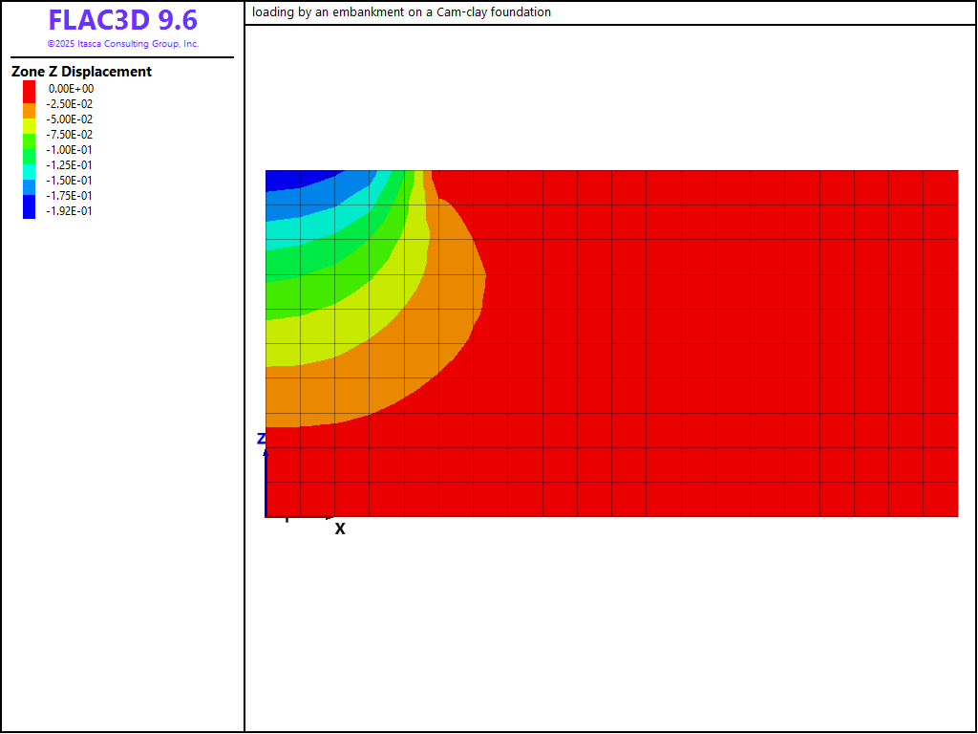Select the Zone Z Displacement legend heading
Viewport: 978px width, 734px height.
[x=81, y=72]
